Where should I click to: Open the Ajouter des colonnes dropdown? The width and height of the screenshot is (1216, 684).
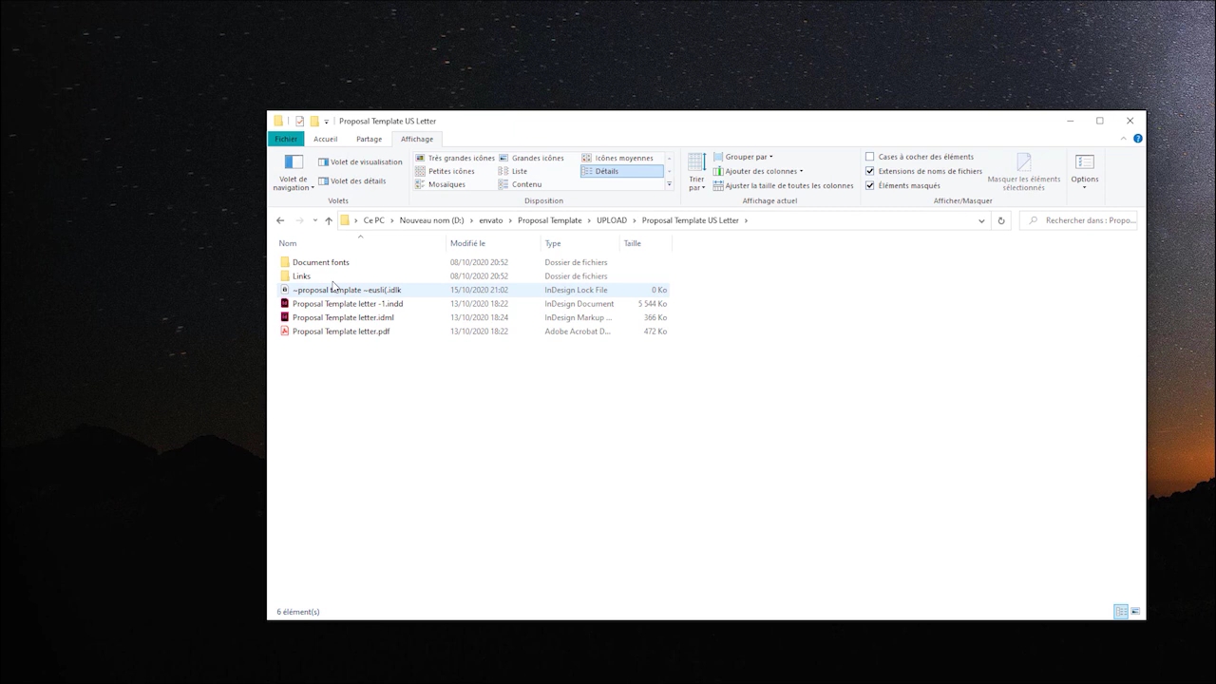(x=758, y=171)
